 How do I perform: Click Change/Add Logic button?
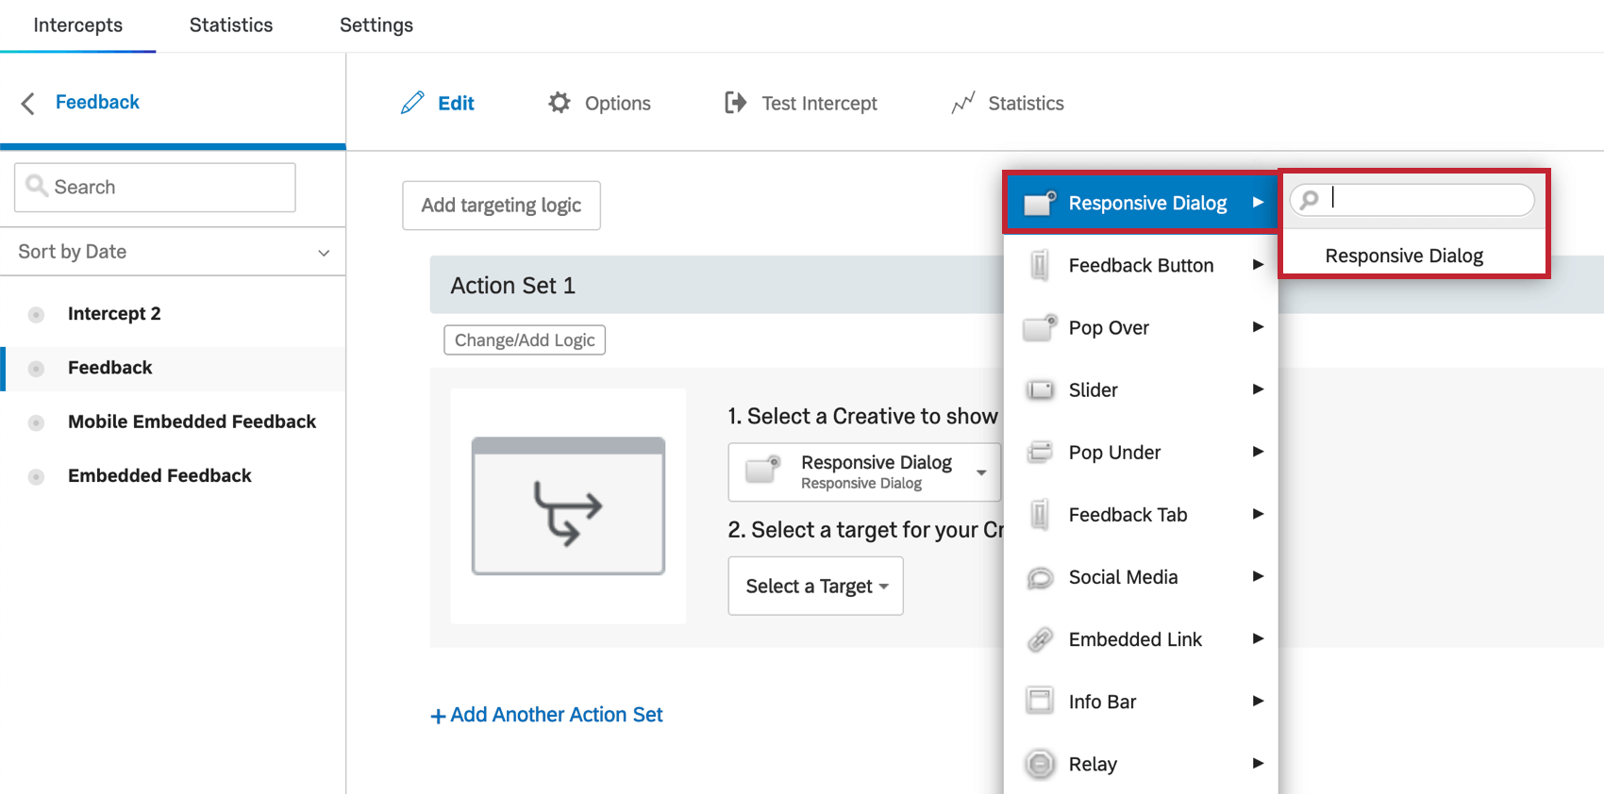525,339
